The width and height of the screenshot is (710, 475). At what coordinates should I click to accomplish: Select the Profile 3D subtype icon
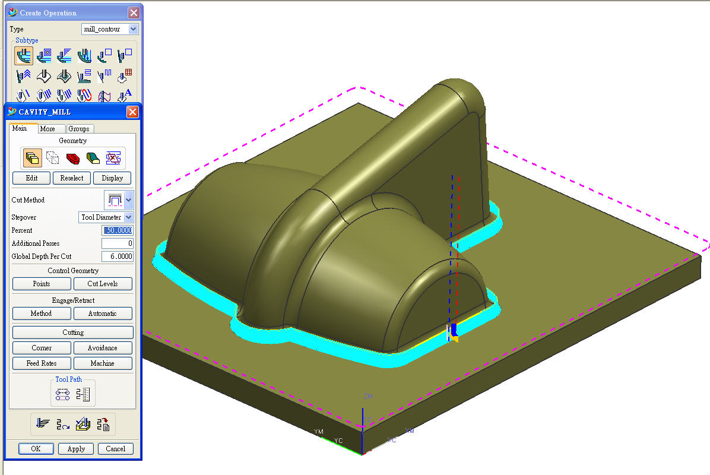tap(104, 95)
